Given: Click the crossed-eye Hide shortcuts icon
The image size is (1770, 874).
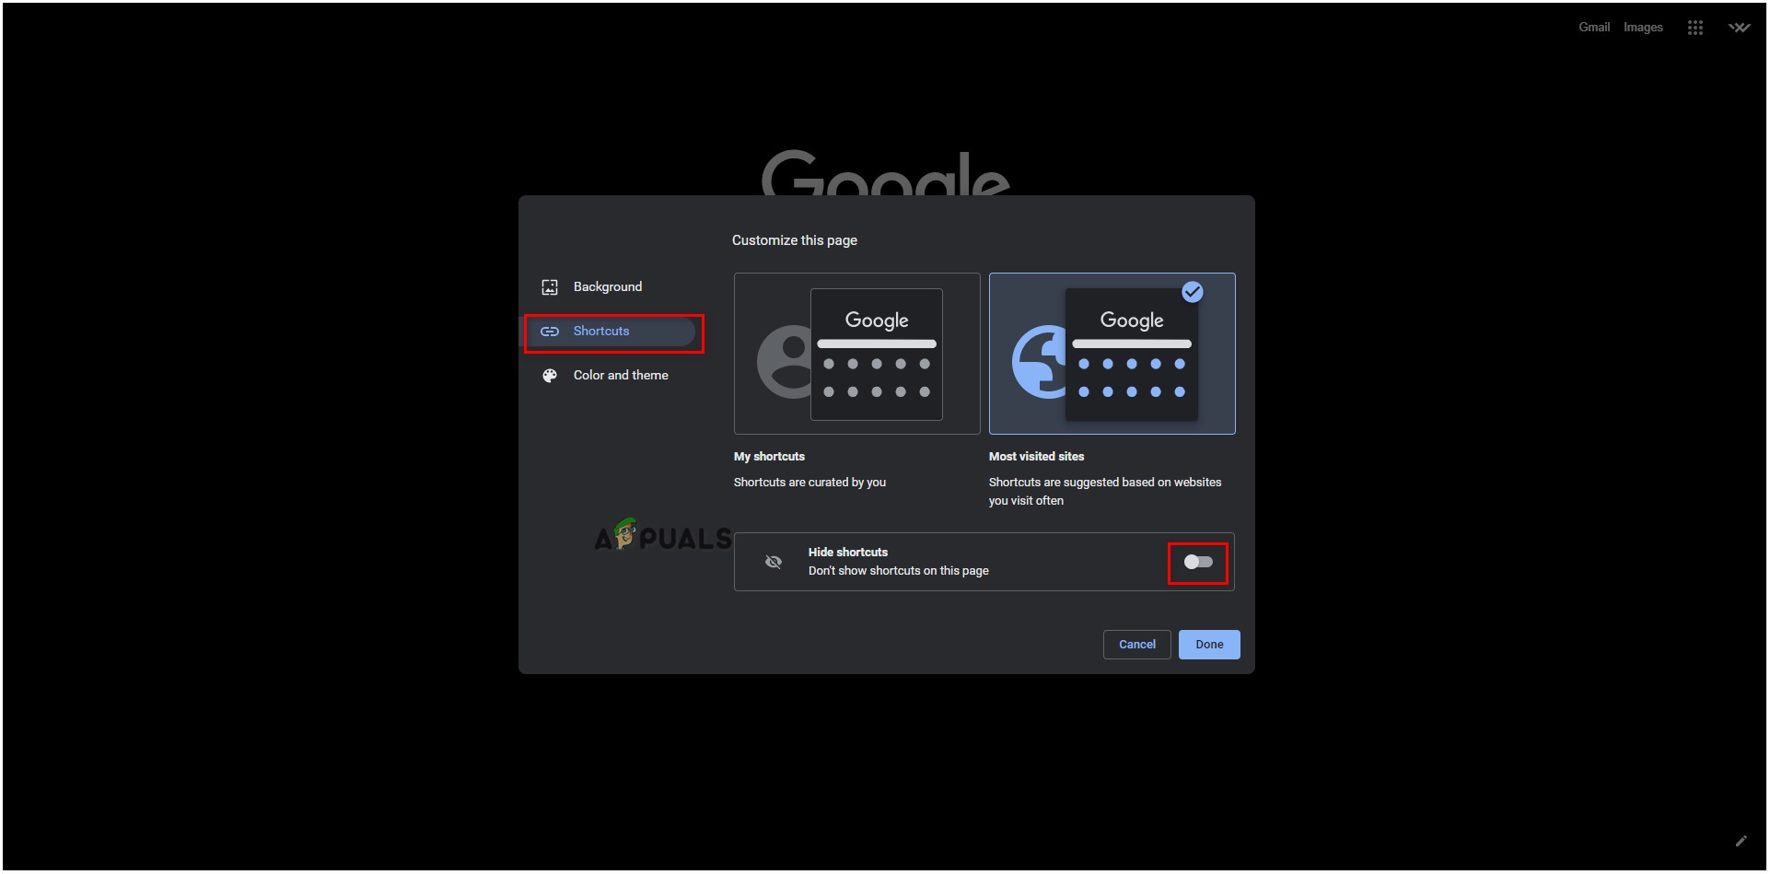Looking at the screenshot, I should 774,562.
